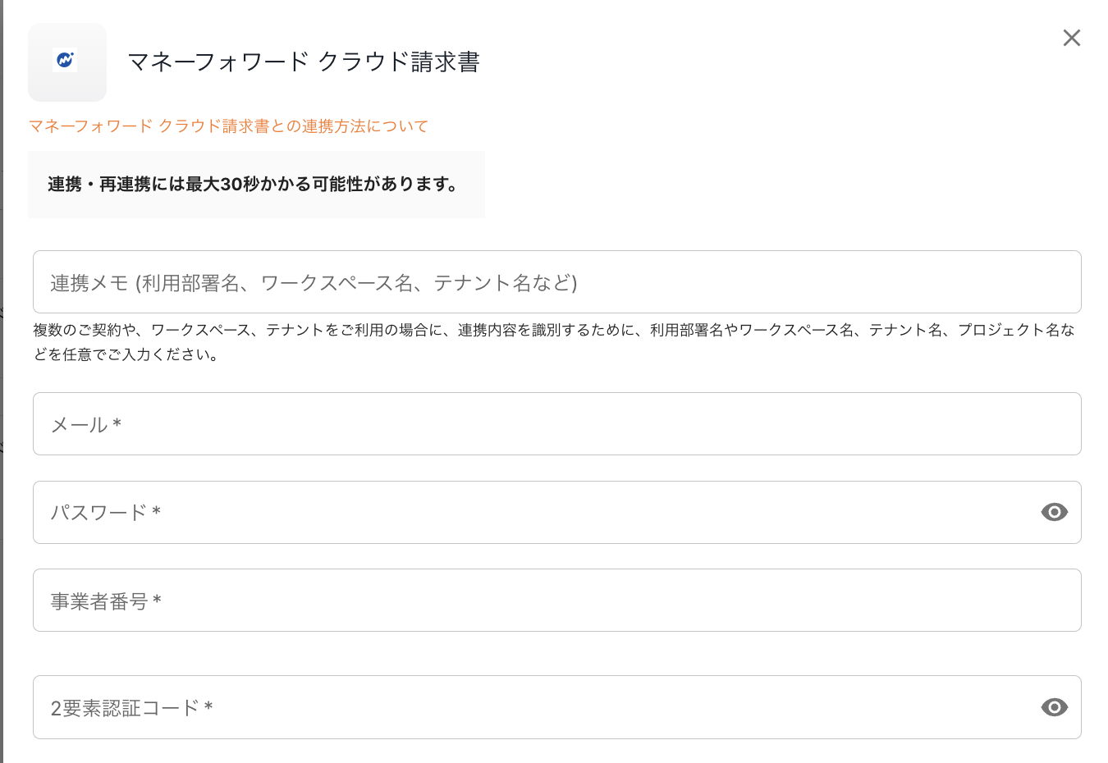This screenshot has height=763, width=1108.
Task: Click the パスワード placeholder label
Action: click(98, 513)
